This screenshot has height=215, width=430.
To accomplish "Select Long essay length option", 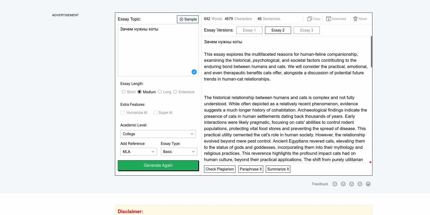I will (160, 92).
